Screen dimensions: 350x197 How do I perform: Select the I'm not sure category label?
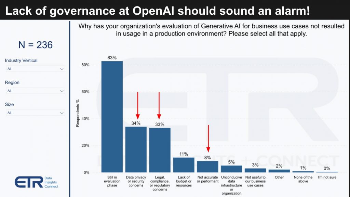(x=326, y=178)
